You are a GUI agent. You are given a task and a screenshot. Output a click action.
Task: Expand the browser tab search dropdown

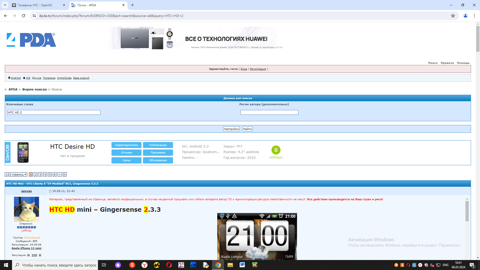[x=5, y=5]
